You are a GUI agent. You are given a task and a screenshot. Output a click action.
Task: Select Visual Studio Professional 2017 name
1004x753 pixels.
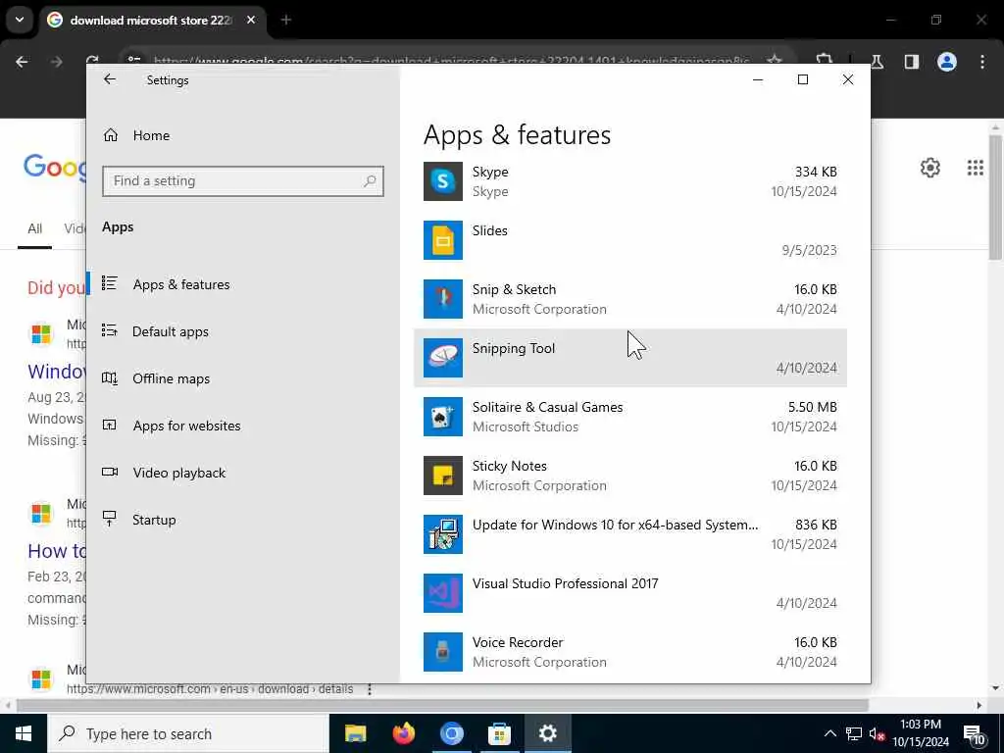point(566,584)
